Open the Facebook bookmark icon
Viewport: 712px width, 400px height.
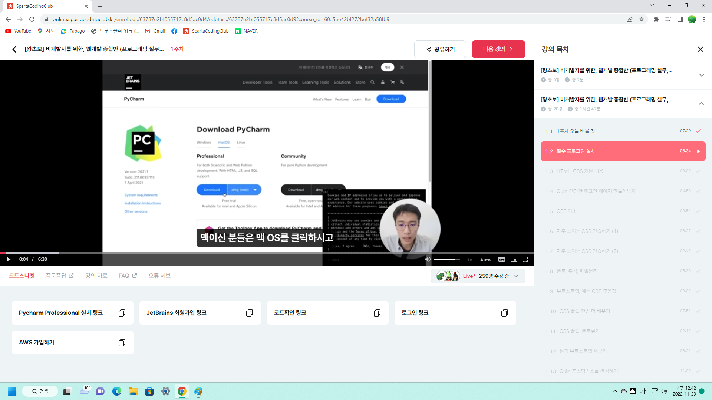coord(174,31)
